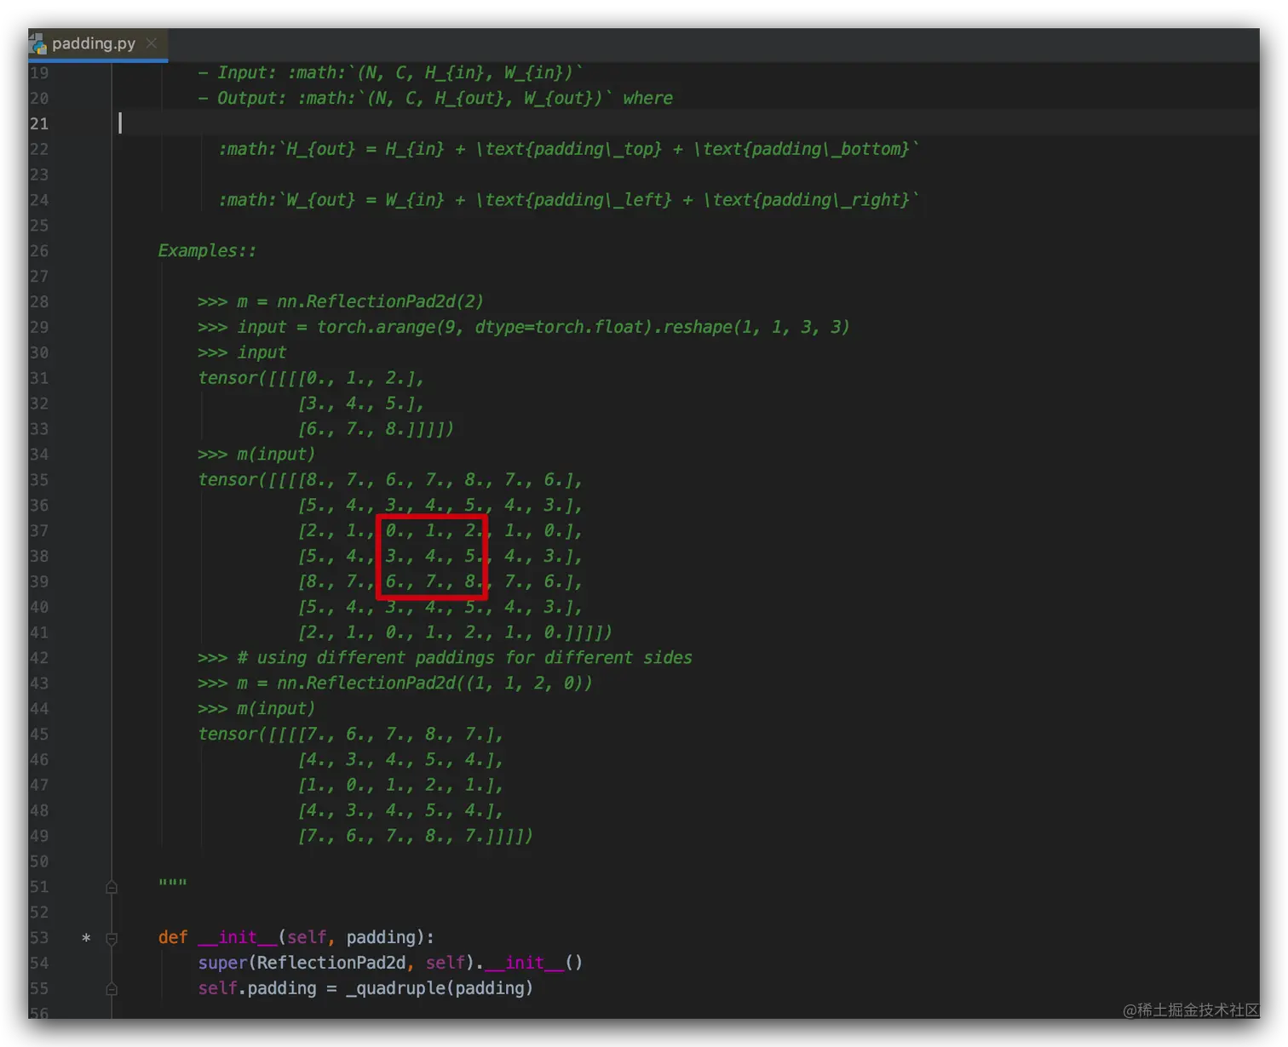
Task: Collapse the __init__ method fold at line 53
Action: pyautogui.click(x=112, y=938)
